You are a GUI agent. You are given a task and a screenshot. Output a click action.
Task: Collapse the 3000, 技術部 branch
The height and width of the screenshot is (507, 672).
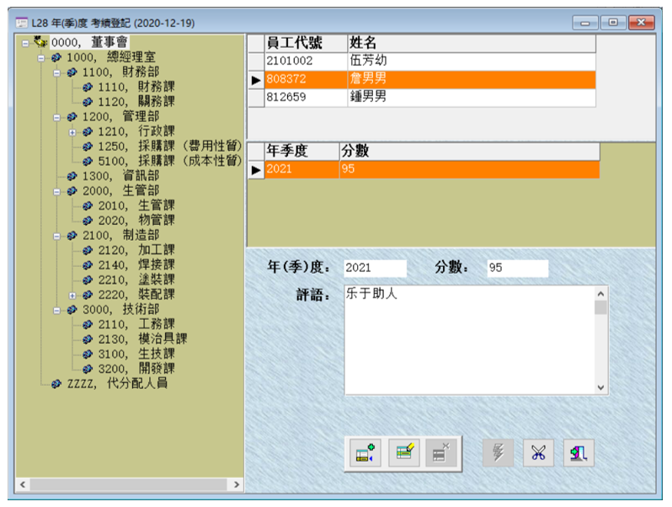click(56, 310)
